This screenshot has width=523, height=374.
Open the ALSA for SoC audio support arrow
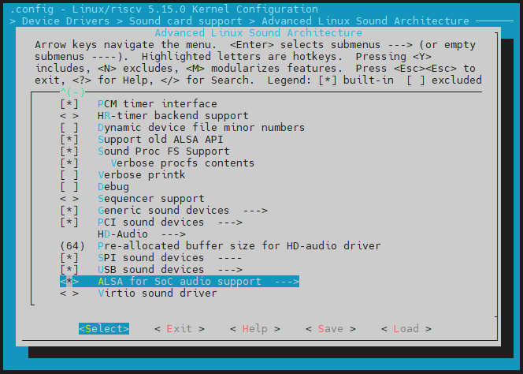click(x=287, y=282)
